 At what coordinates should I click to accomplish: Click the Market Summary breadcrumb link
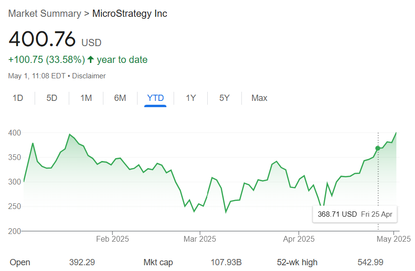click(45, 13)
